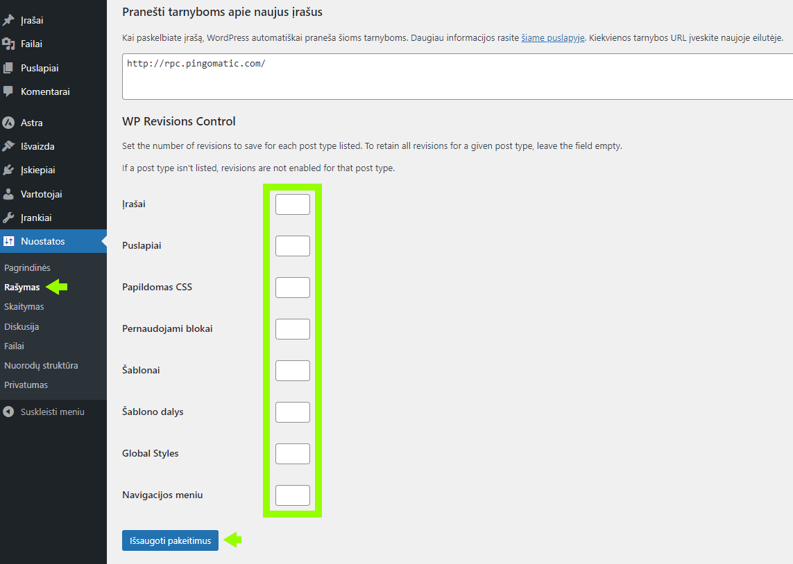Open Failai media library icon

click(8, 44)
